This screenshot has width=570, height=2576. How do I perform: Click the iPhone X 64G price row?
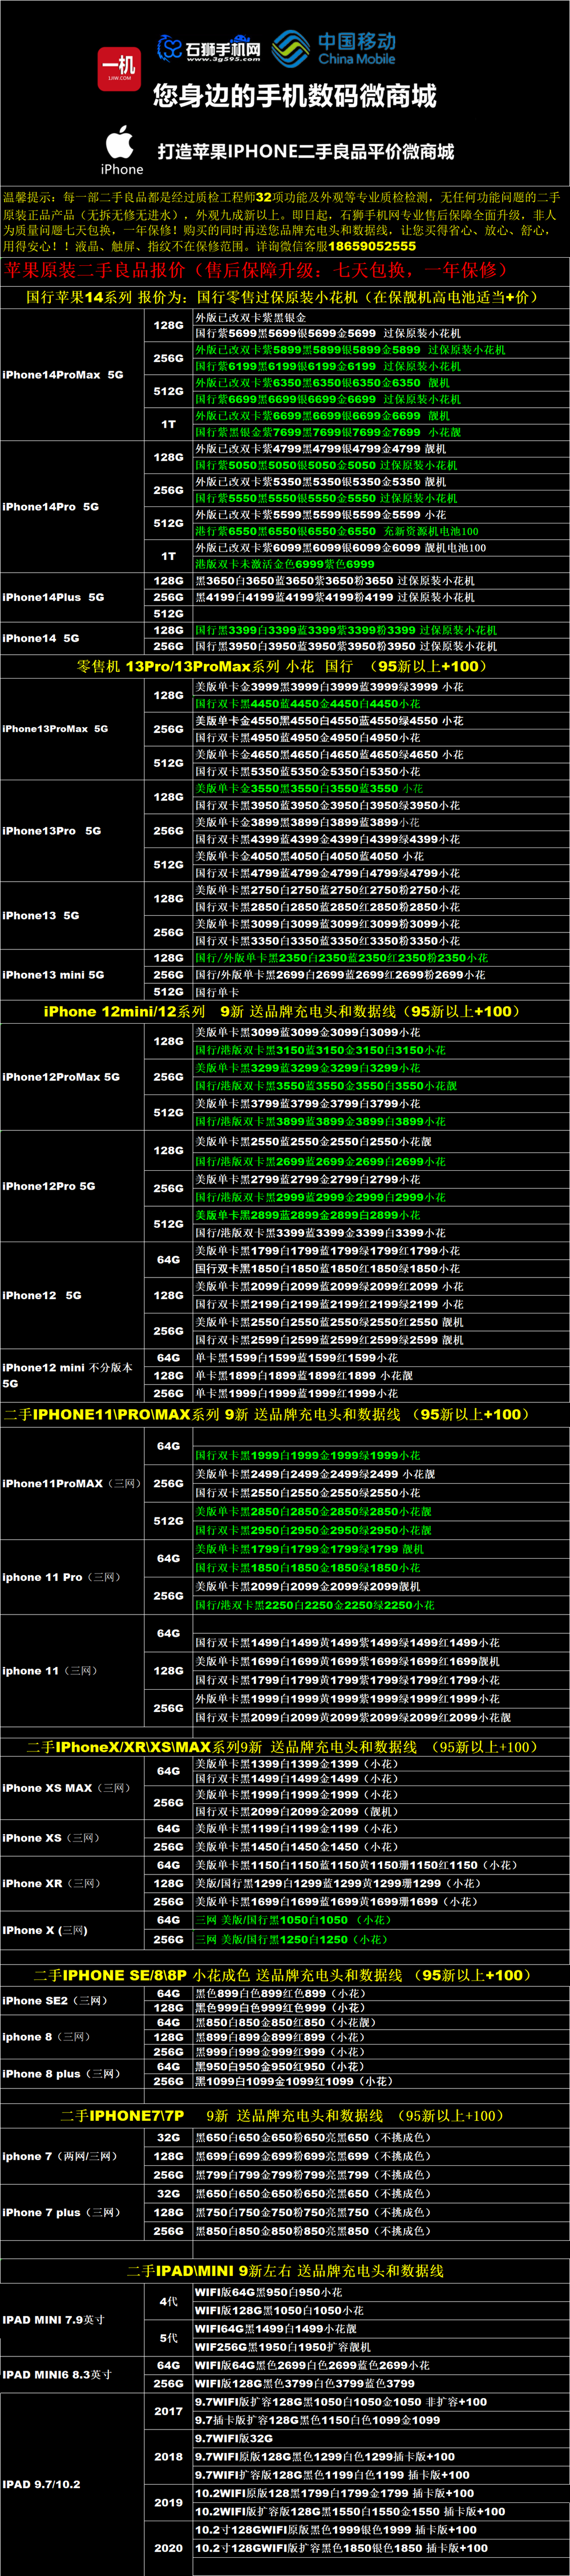tap(380, 1920)
